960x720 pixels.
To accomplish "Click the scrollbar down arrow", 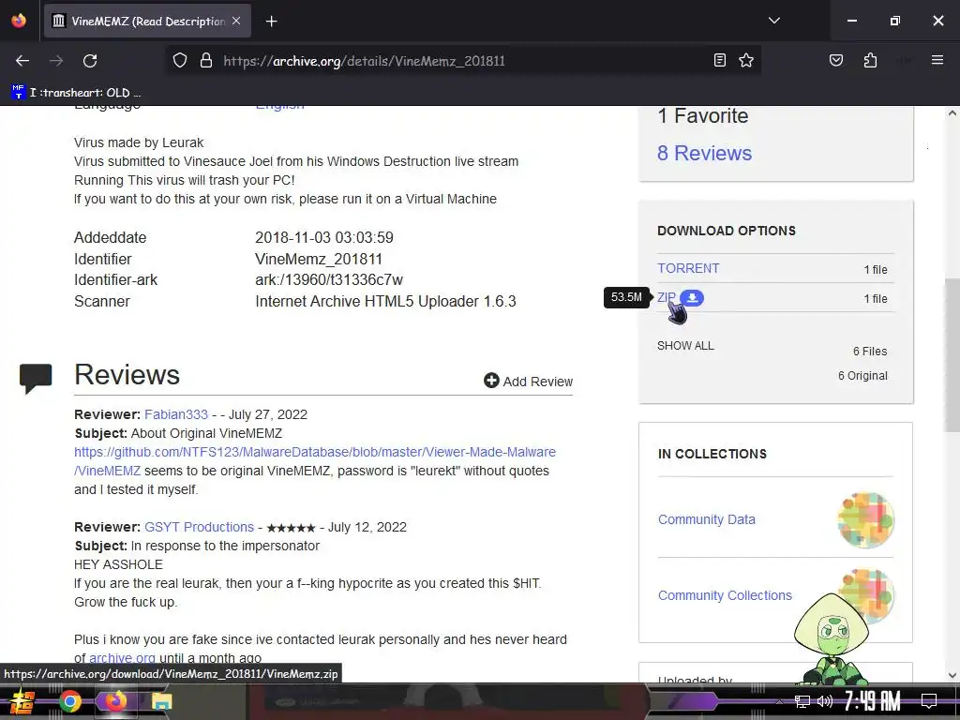I will (x=952, y=675).
